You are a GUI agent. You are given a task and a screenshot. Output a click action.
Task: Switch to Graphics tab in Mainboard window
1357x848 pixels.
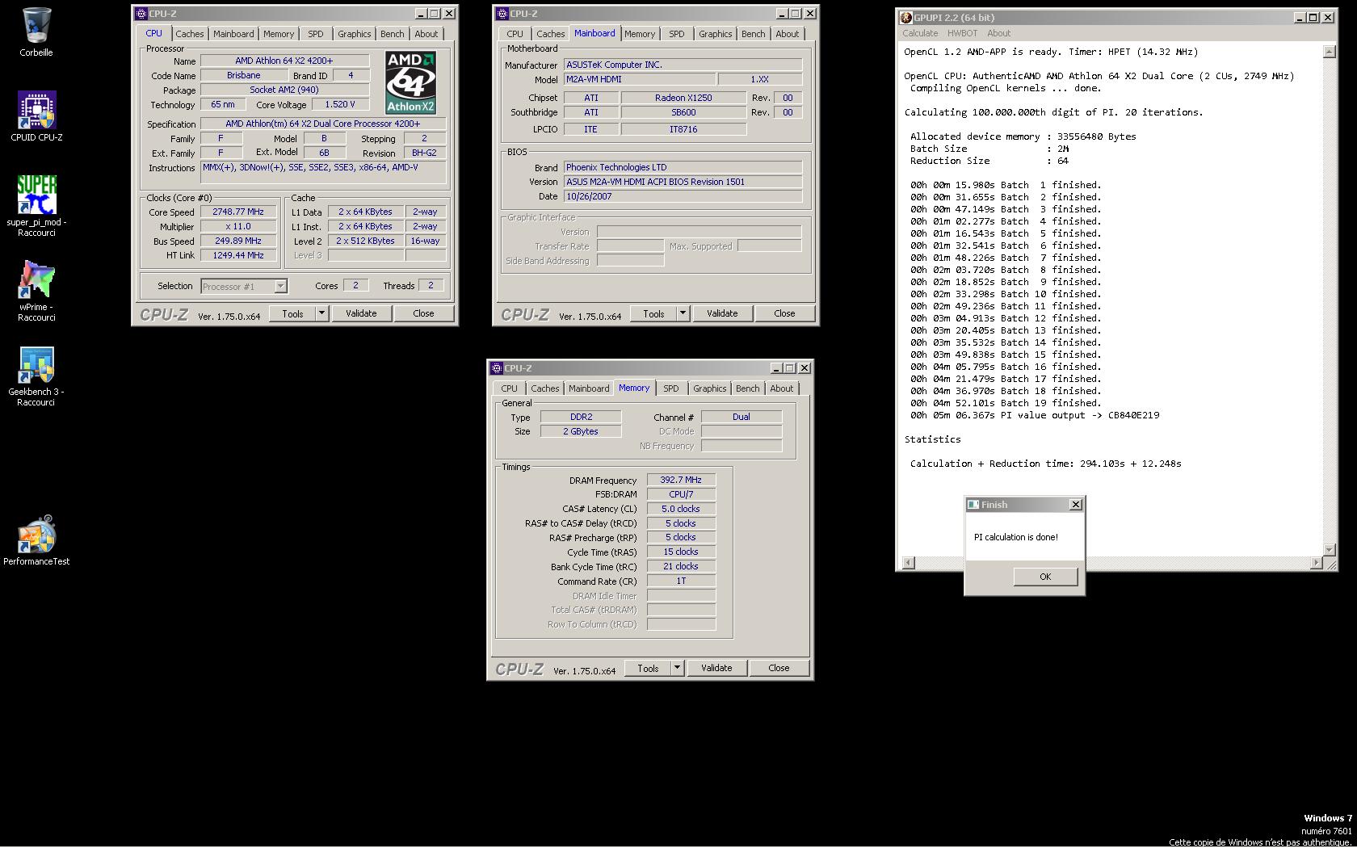tap(716, 34)
